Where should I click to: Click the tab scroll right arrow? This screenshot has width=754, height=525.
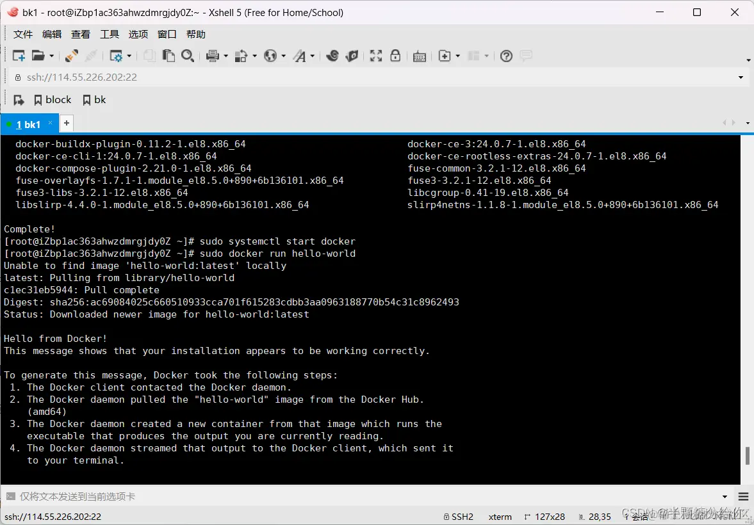(x=734, y=123)
